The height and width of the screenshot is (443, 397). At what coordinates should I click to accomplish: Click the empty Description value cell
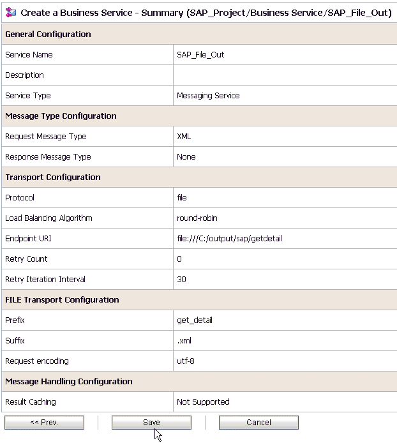[284, 75]
